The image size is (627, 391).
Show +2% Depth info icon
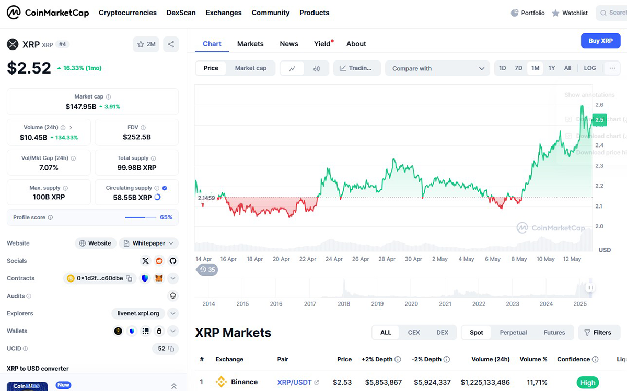398,359
